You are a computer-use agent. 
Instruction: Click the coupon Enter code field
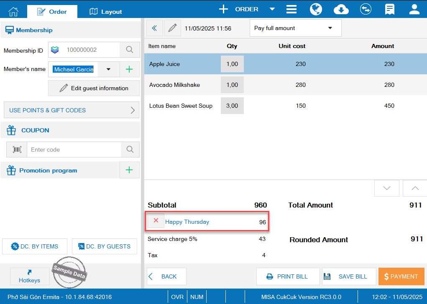[x=74, y=149]
